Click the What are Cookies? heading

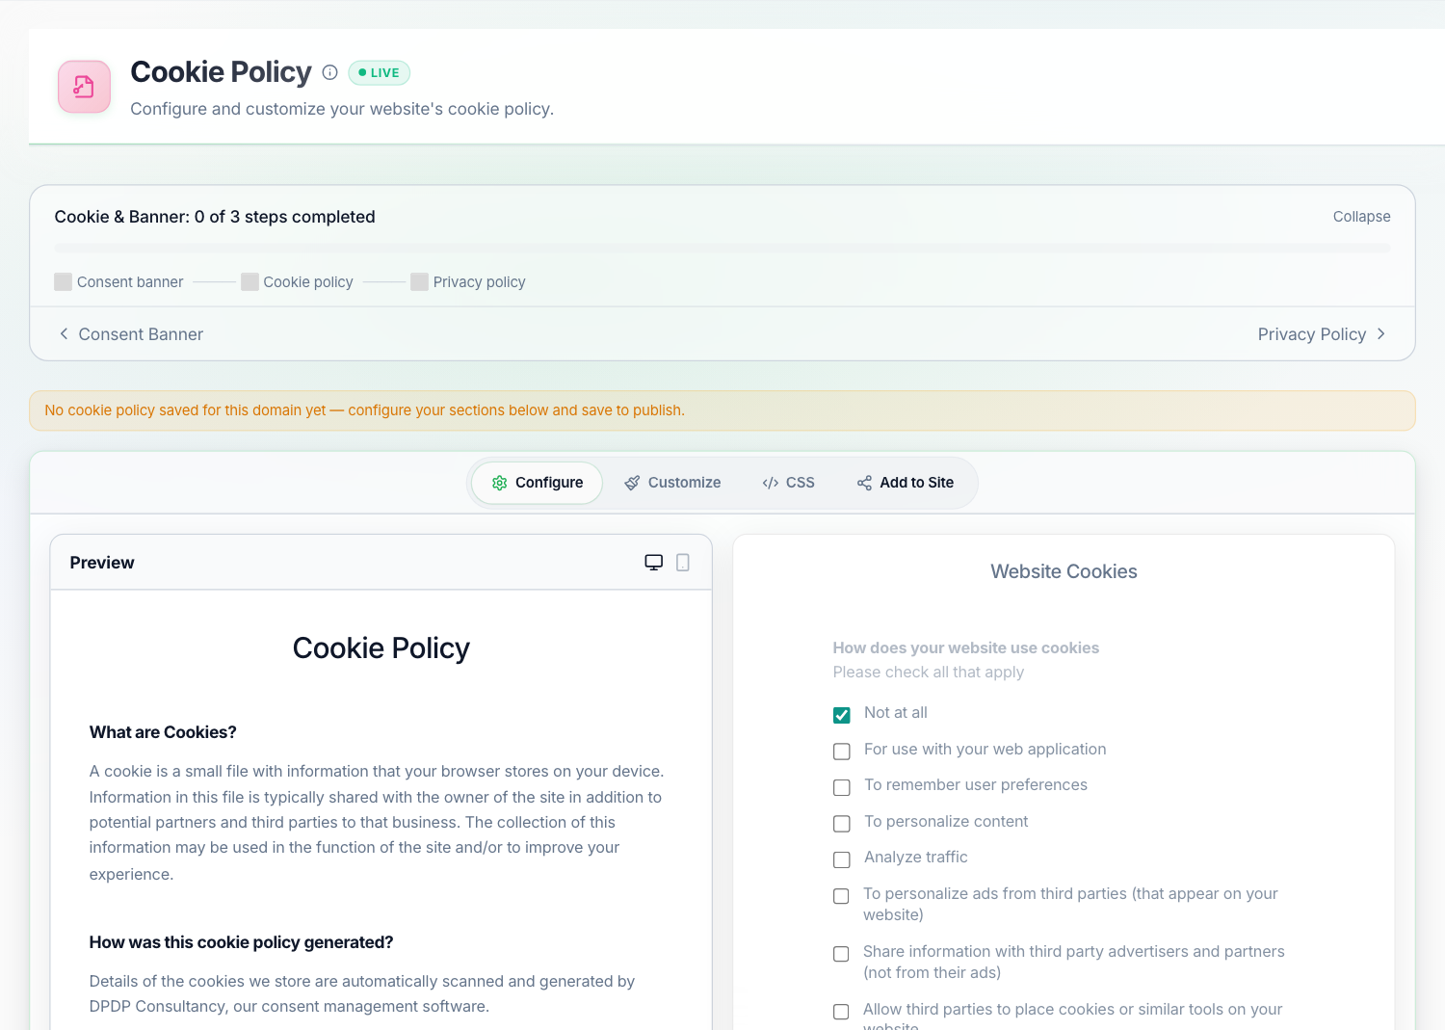pos(163,732)
